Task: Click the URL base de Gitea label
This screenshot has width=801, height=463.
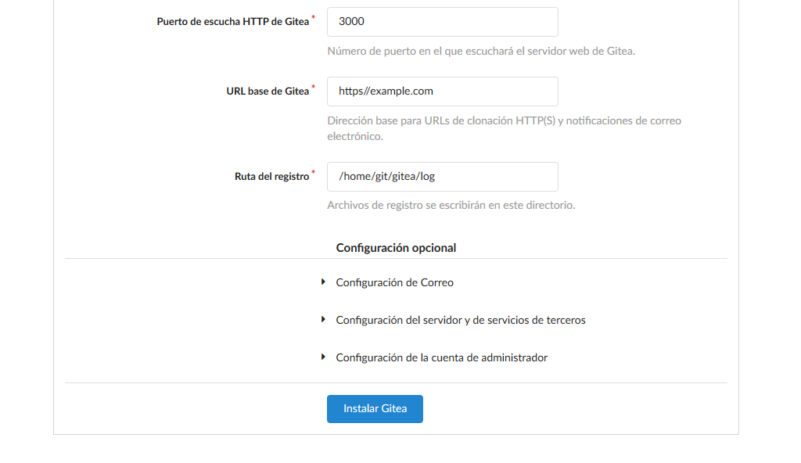Action: [268, 91]
